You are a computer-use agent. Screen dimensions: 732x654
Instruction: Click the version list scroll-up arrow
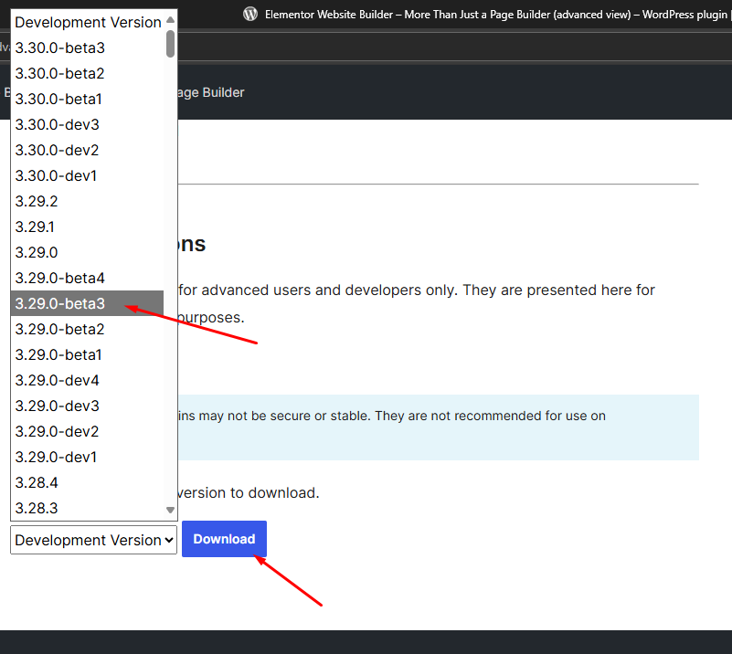coord(170,19)
